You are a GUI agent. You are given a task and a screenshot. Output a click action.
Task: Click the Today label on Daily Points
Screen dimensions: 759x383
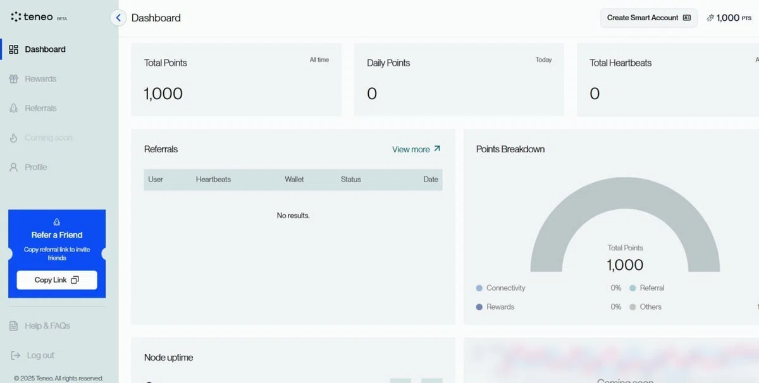click(x=544, y=60)
